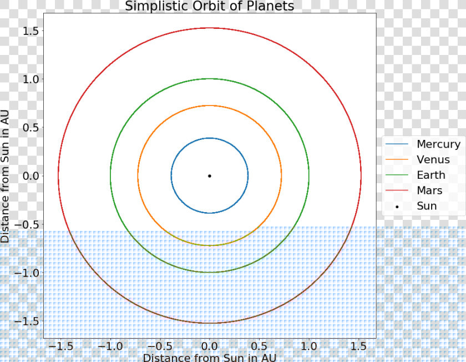Screen dimensions: 466x362
Task: Click the Sun legend label
Action: point(427,206)
